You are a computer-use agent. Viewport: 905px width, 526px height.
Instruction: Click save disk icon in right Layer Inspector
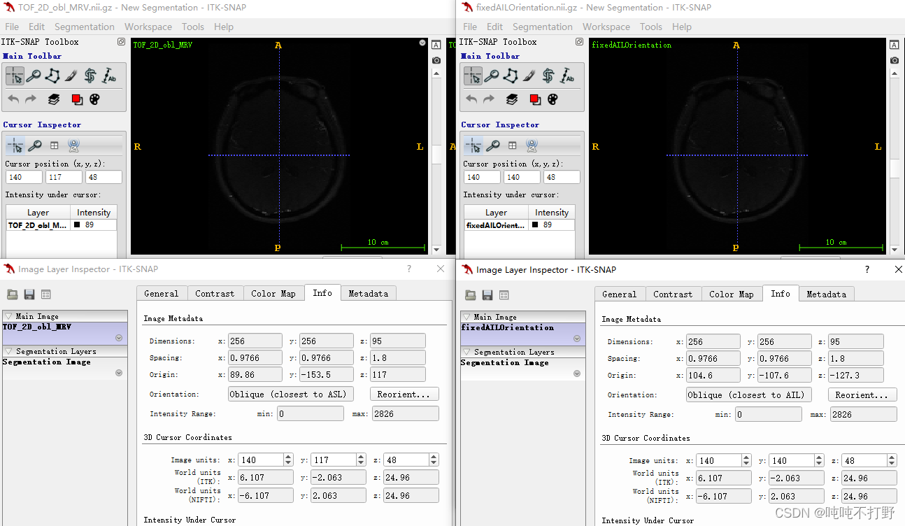point(487,295)
